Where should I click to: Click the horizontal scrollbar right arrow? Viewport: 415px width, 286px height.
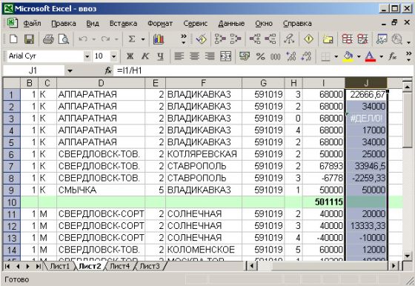(x=394, y=266)
